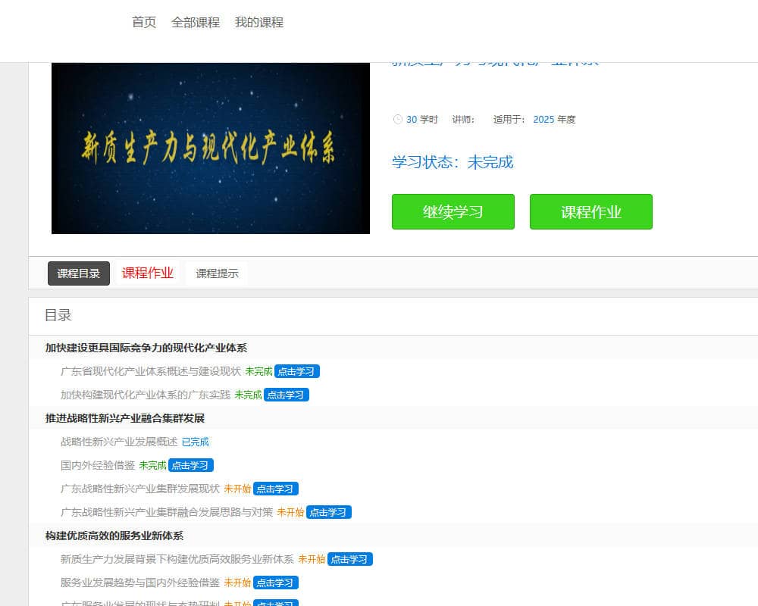This screenshot has height=606, width=758.
Task: Open the 课程提示 tab
Action: point(217,273)
